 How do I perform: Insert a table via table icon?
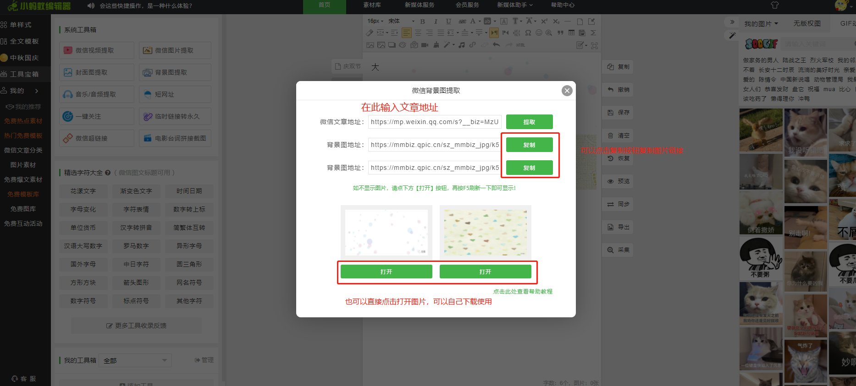571,33
